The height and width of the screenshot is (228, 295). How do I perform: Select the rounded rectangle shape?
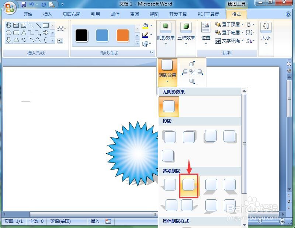(x=16, y=33)
